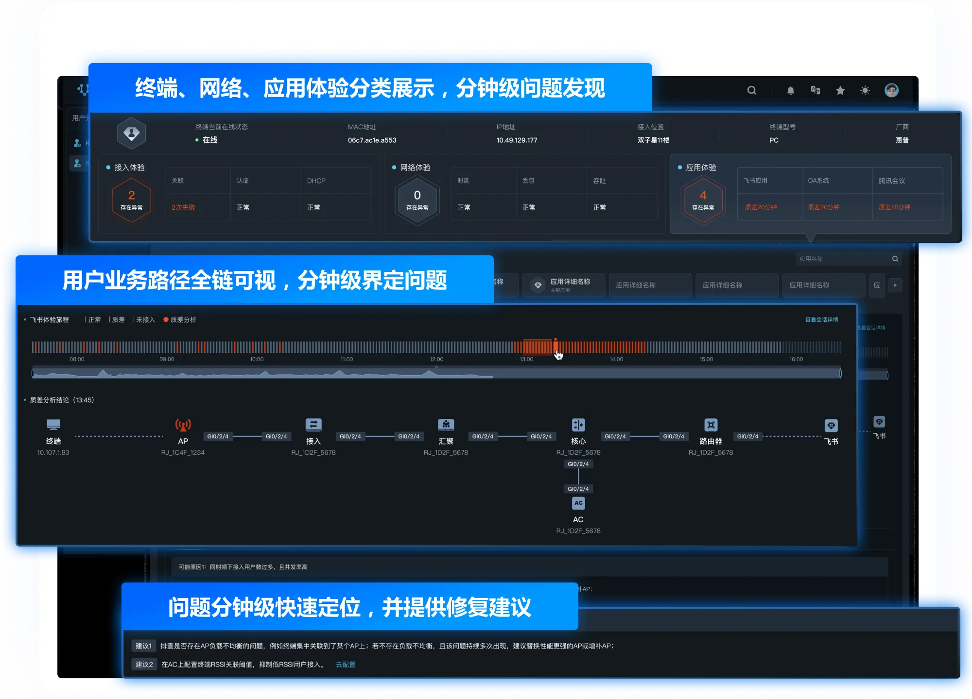Select the 接入 switch node icon
The height and width of the screenshot is (699, 972).
point(313,425)
